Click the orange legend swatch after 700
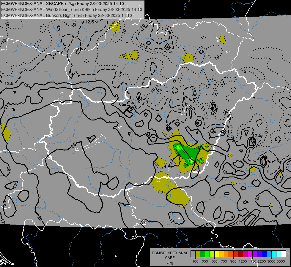Screen dimensions: 291x267 tap(226, 254)
